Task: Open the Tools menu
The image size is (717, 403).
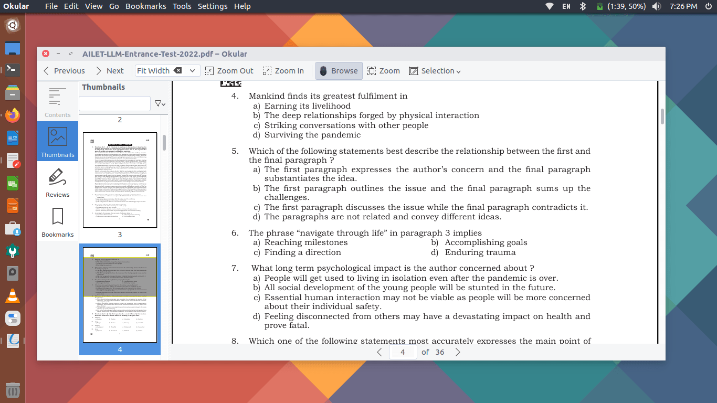Action: coord(182,6)
